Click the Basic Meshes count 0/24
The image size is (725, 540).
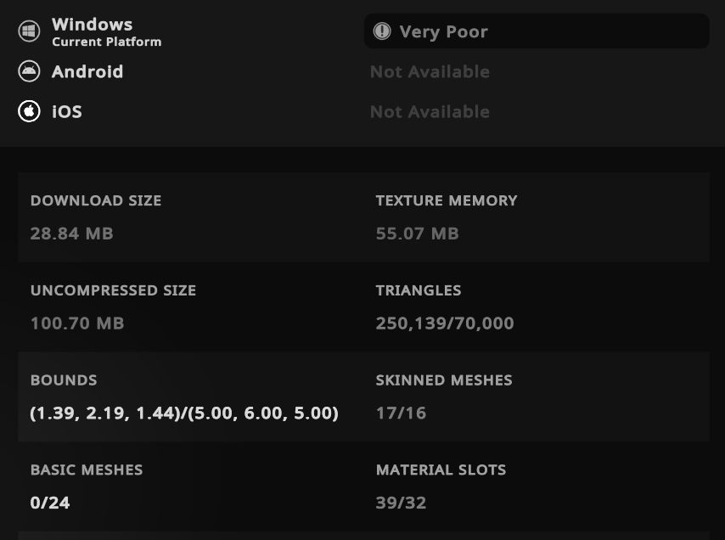[x=50, y=503]
